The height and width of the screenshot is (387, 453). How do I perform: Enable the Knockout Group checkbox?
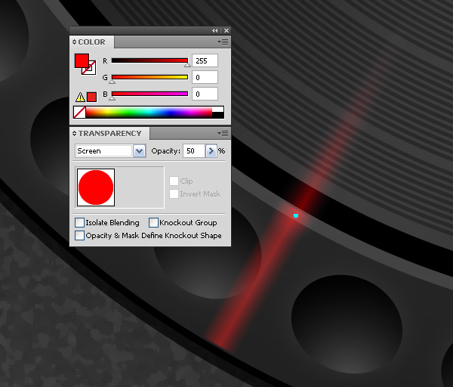click(153, 222)
